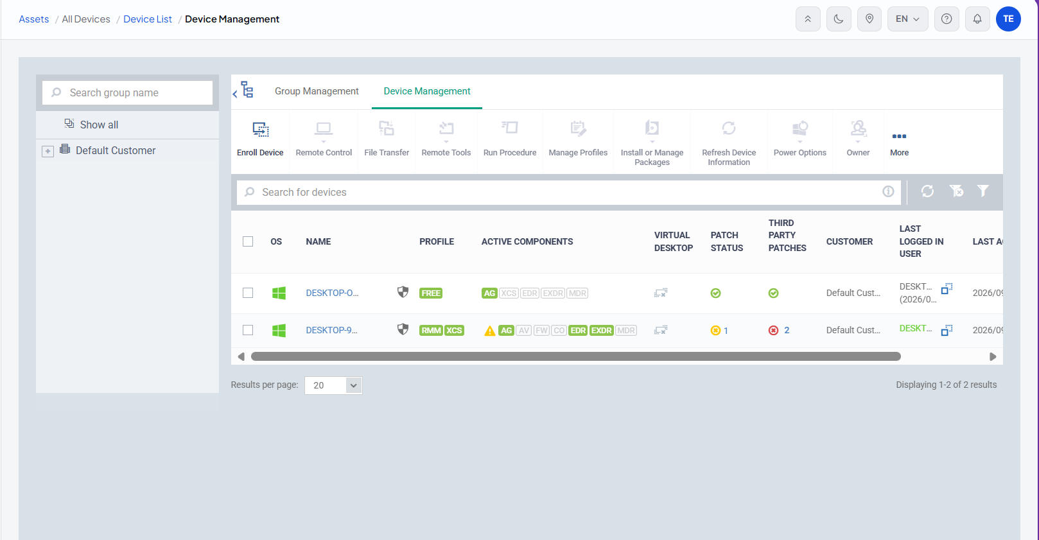Go to Device List breadcrumb
This screenshot has width=1039, height=540.
148,19
